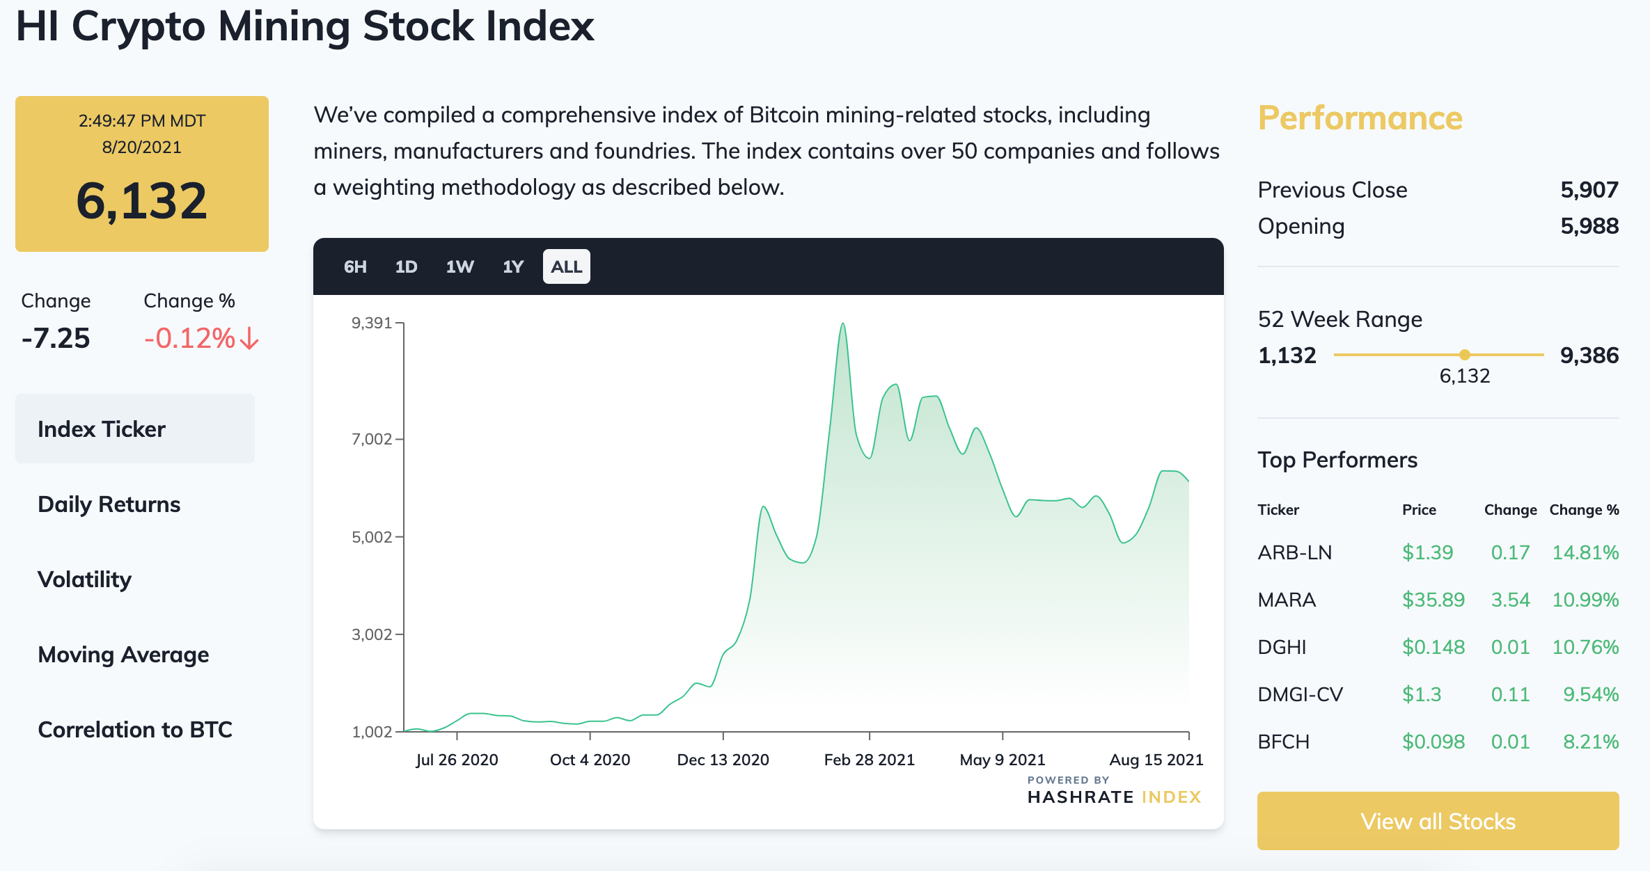This screenshot has width=1650, height=871.
Task: Click the MARA ticker row
Action: point(1287,600)
